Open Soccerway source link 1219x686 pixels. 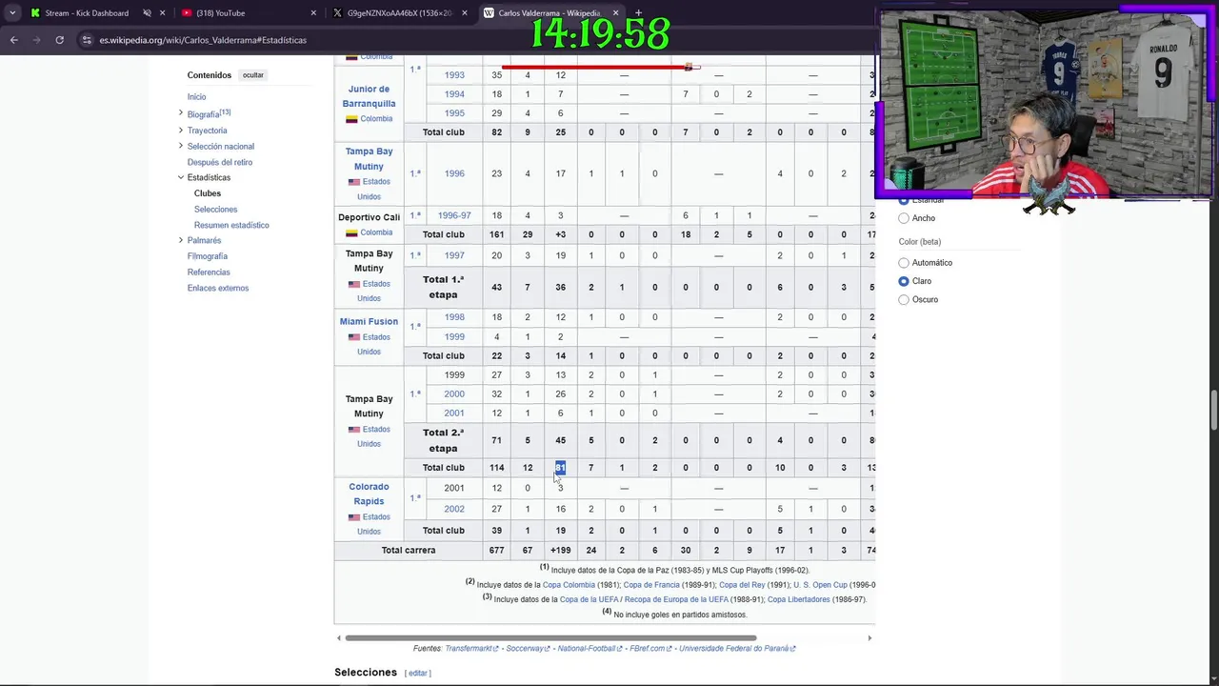(x=526, y=649)
